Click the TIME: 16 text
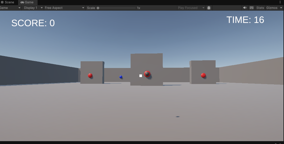The image size is (284, 144). pos(245,20)
